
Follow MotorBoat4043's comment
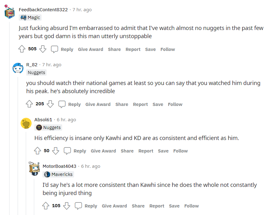191,206
